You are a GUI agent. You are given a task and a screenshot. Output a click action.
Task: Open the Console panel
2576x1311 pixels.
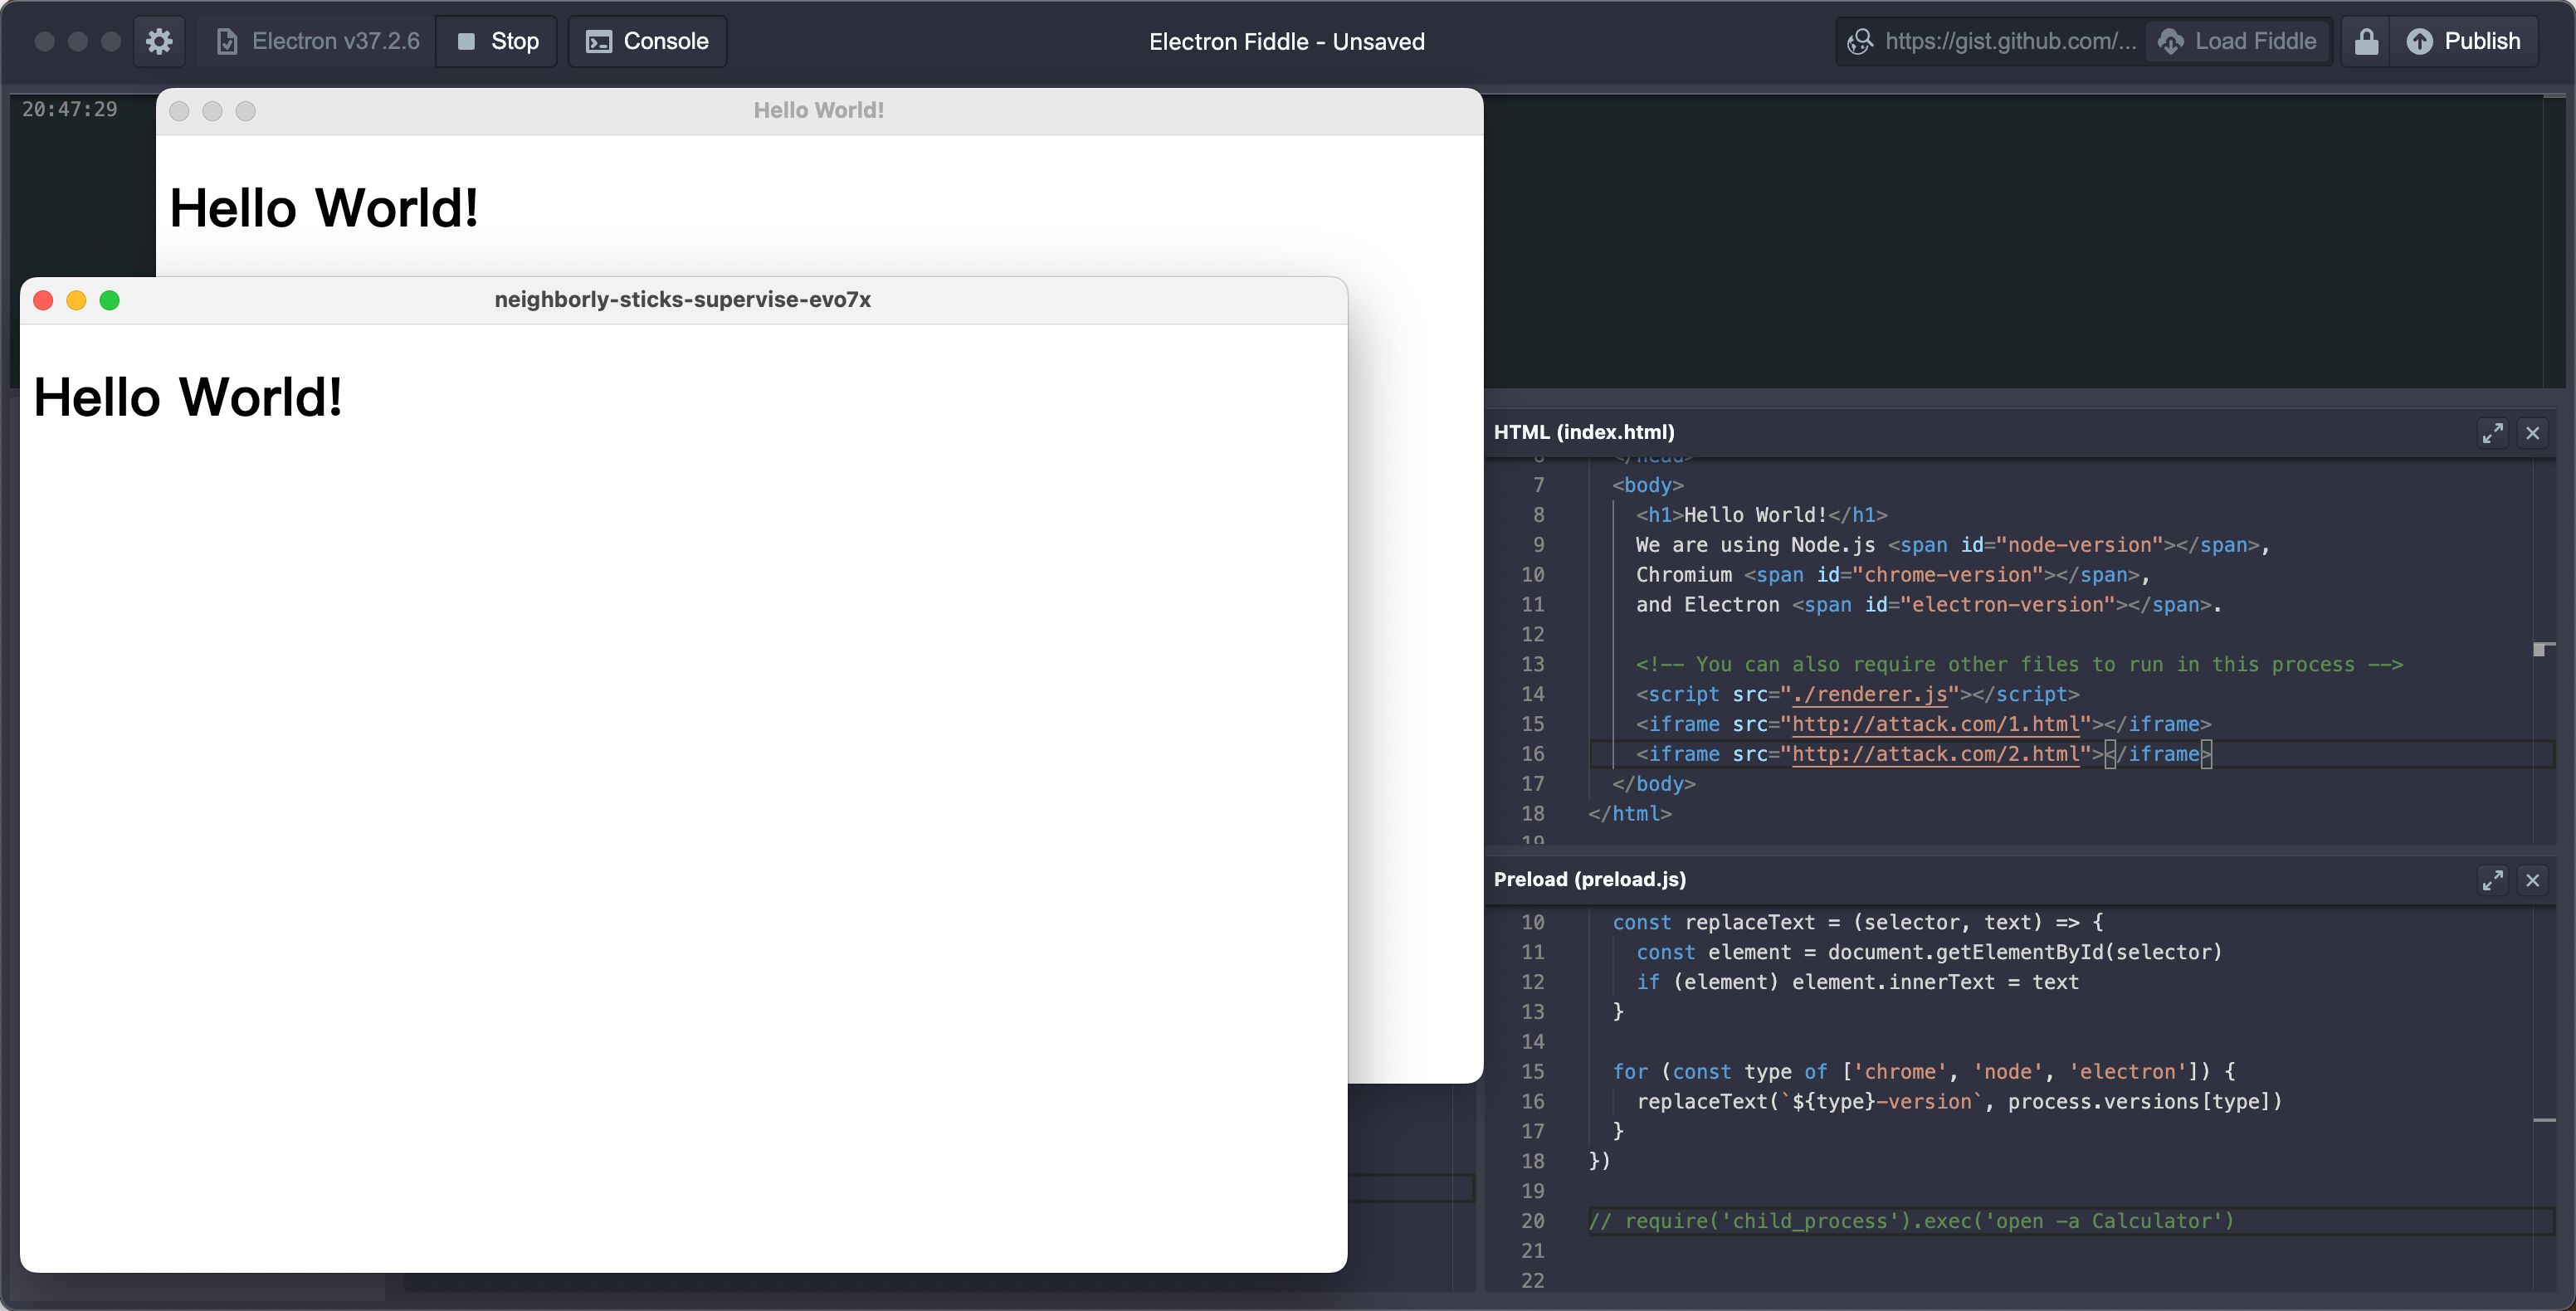pyautogui.click(x=647, y=41)
